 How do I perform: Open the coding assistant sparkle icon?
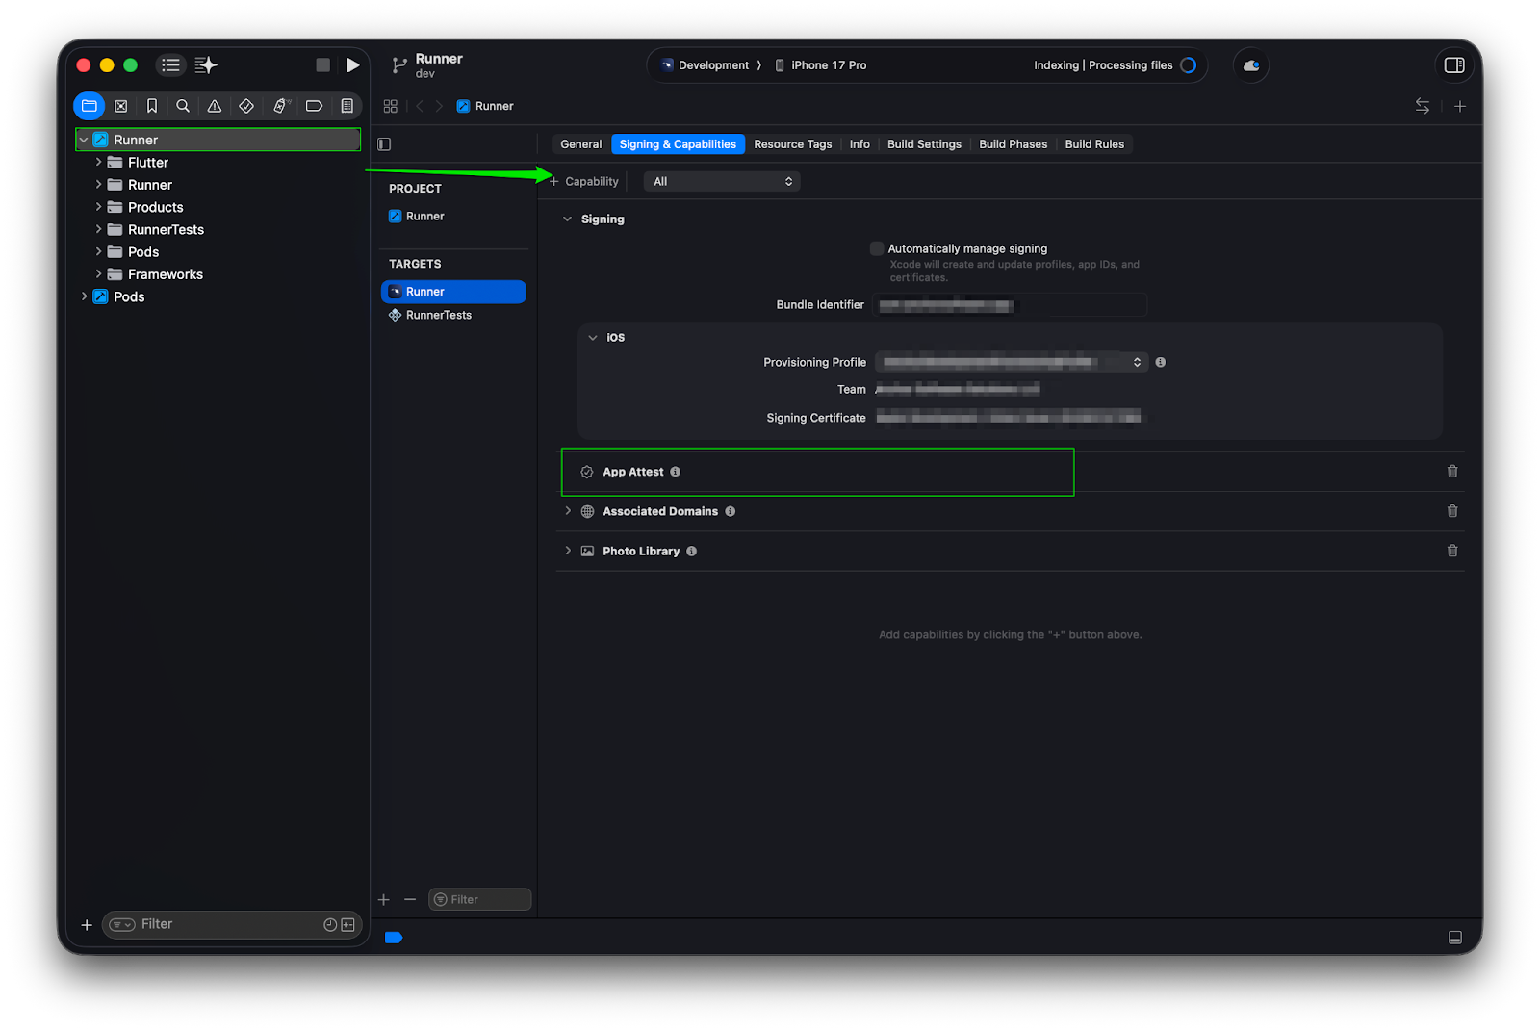pos(206,65)
